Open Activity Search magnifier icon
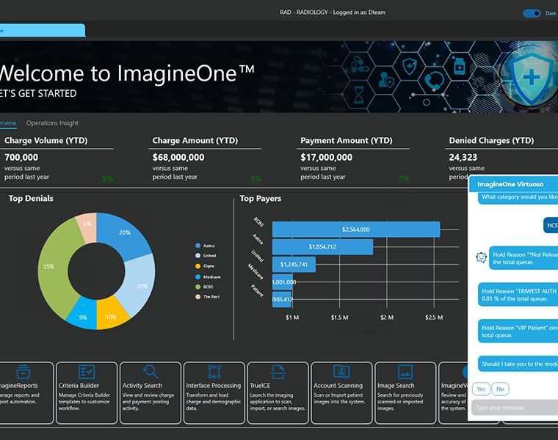Screen dimensions: 558x440 [x=151, y=372]
